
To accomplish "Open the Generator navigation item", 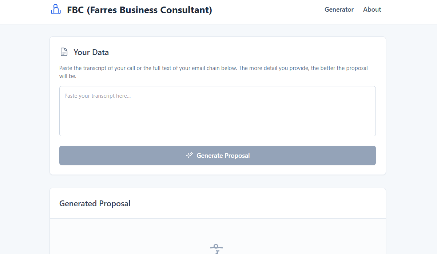I will (x=339, y=9).
